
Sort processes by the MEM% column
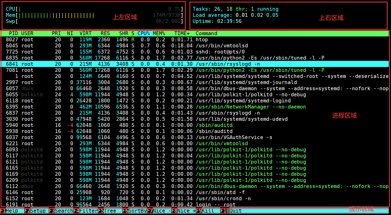(159, 33)
